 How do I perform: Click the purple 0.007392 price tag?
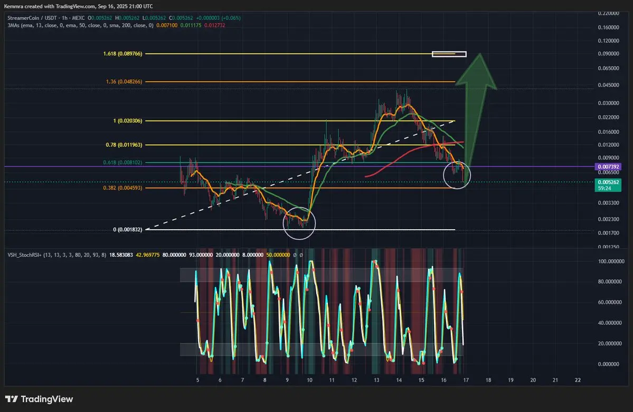point(608,167)
